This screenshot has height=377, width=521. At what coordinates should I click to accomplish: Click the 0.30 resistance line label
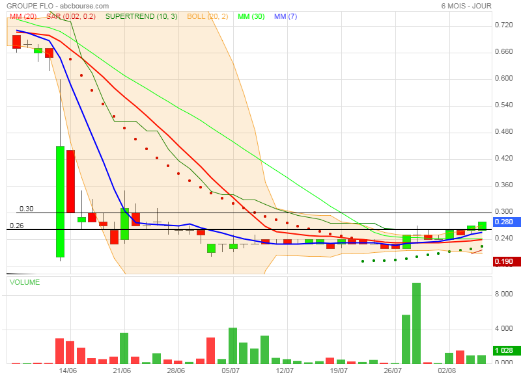[26, 209]
